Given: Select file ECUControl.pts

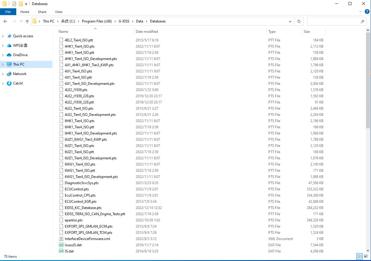Looking at the screenshot, I should pyautogui.click(x=77, y=189).
